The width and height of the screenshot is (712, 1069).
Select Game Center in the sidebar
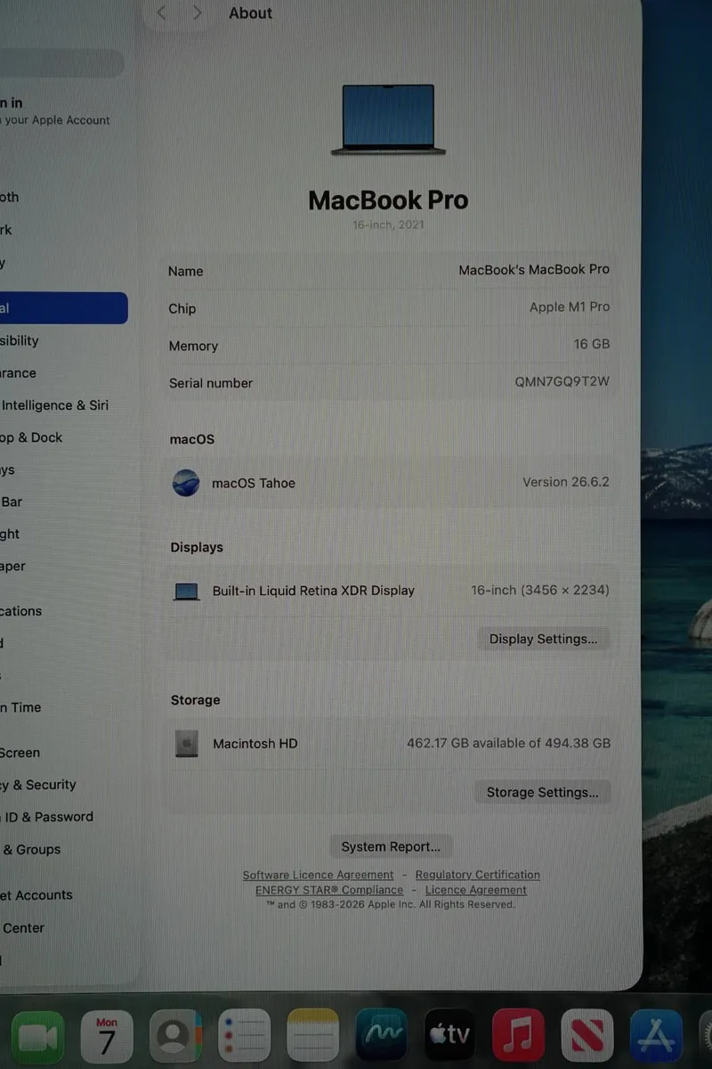click(x=22, y=928)
